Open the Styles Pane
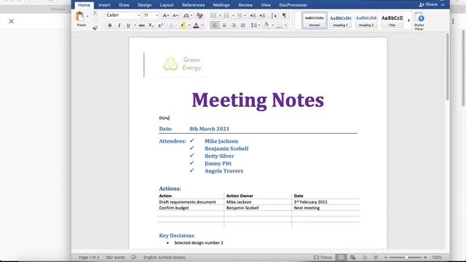 pyautogui.click(x=419, y=21)
